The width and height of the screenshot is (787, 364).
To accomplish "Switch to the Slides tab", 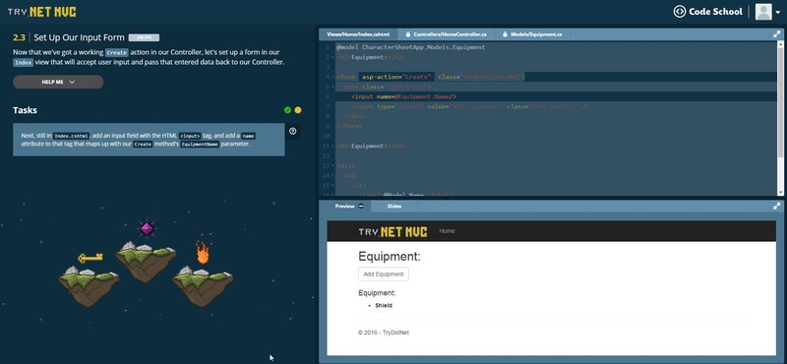I will (394, 206).
